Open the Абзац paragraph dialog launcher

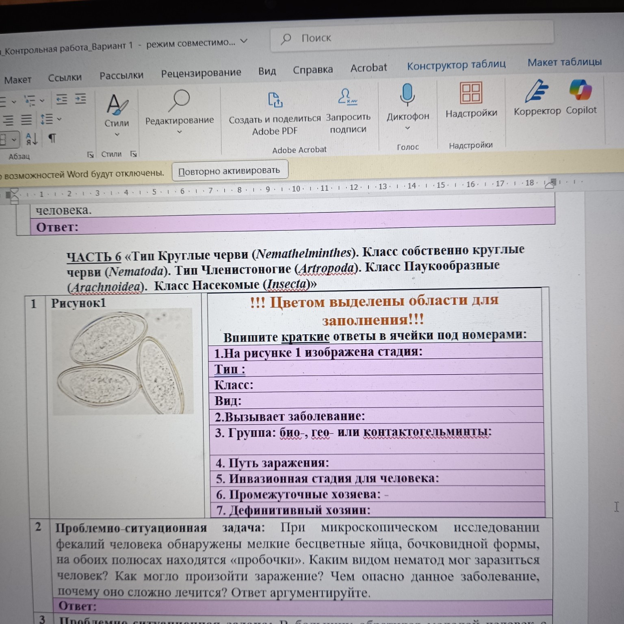point(90,155)
